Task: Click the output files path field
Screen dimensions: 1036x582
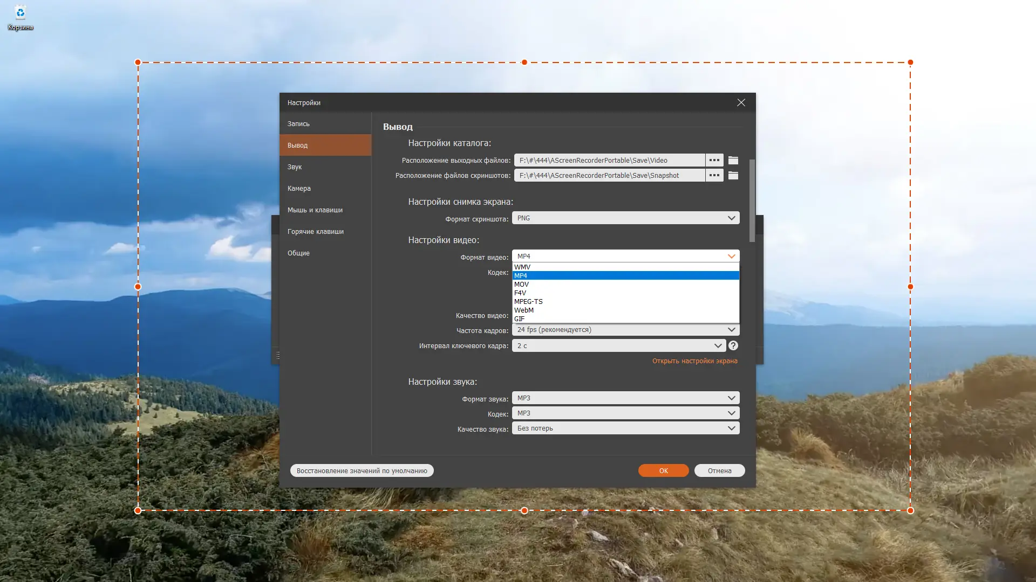Action: (609, 160)
